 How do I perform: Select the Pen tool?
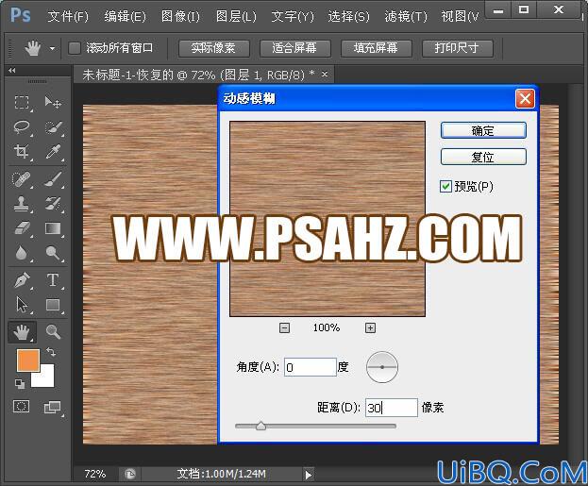click(22, 280)
